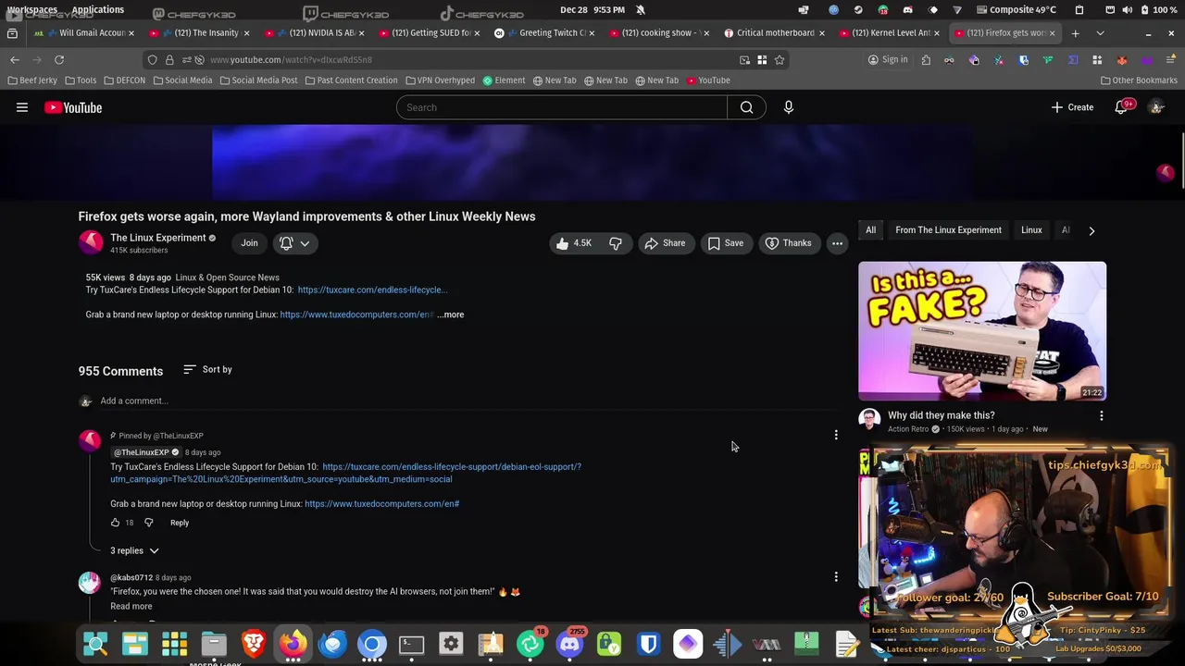
Task: Open the Beef Jerky bookmarks folder
Action: pos(32,80)
